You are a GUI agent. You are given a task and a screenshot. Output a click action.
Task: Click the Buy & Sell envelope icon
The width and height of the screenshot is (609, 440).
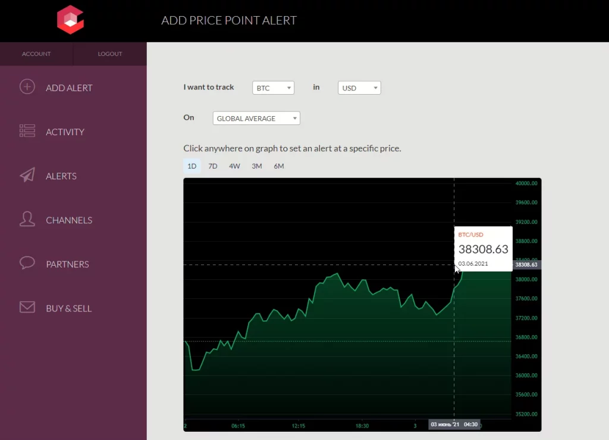pos(27,307)
